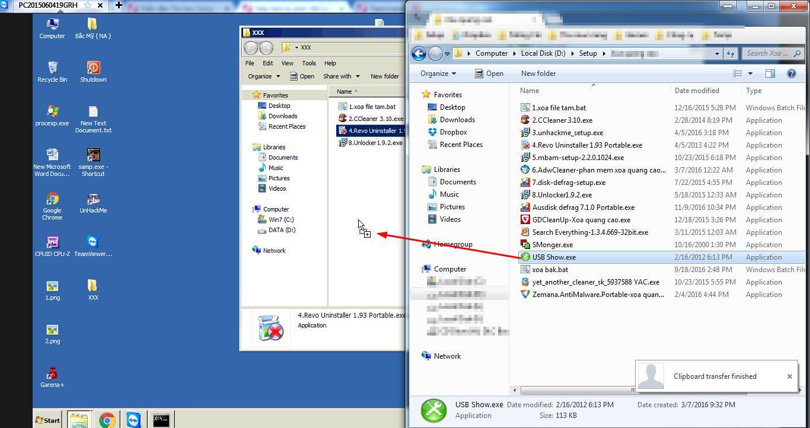Select procexp.exe on the desktop
The height and width of the screenshot is (428, 810).
point(52,115)
